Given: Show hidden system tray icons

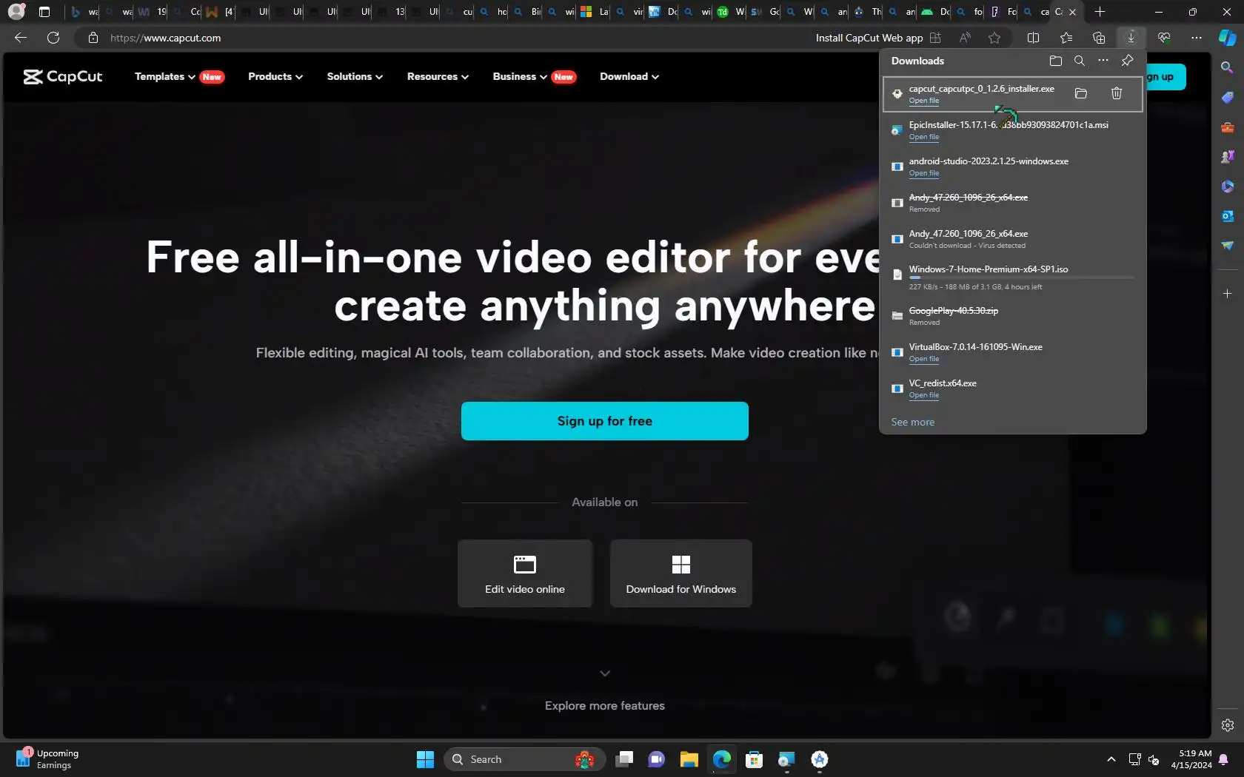Looking at the screenshot, I should pos(1111,759).
